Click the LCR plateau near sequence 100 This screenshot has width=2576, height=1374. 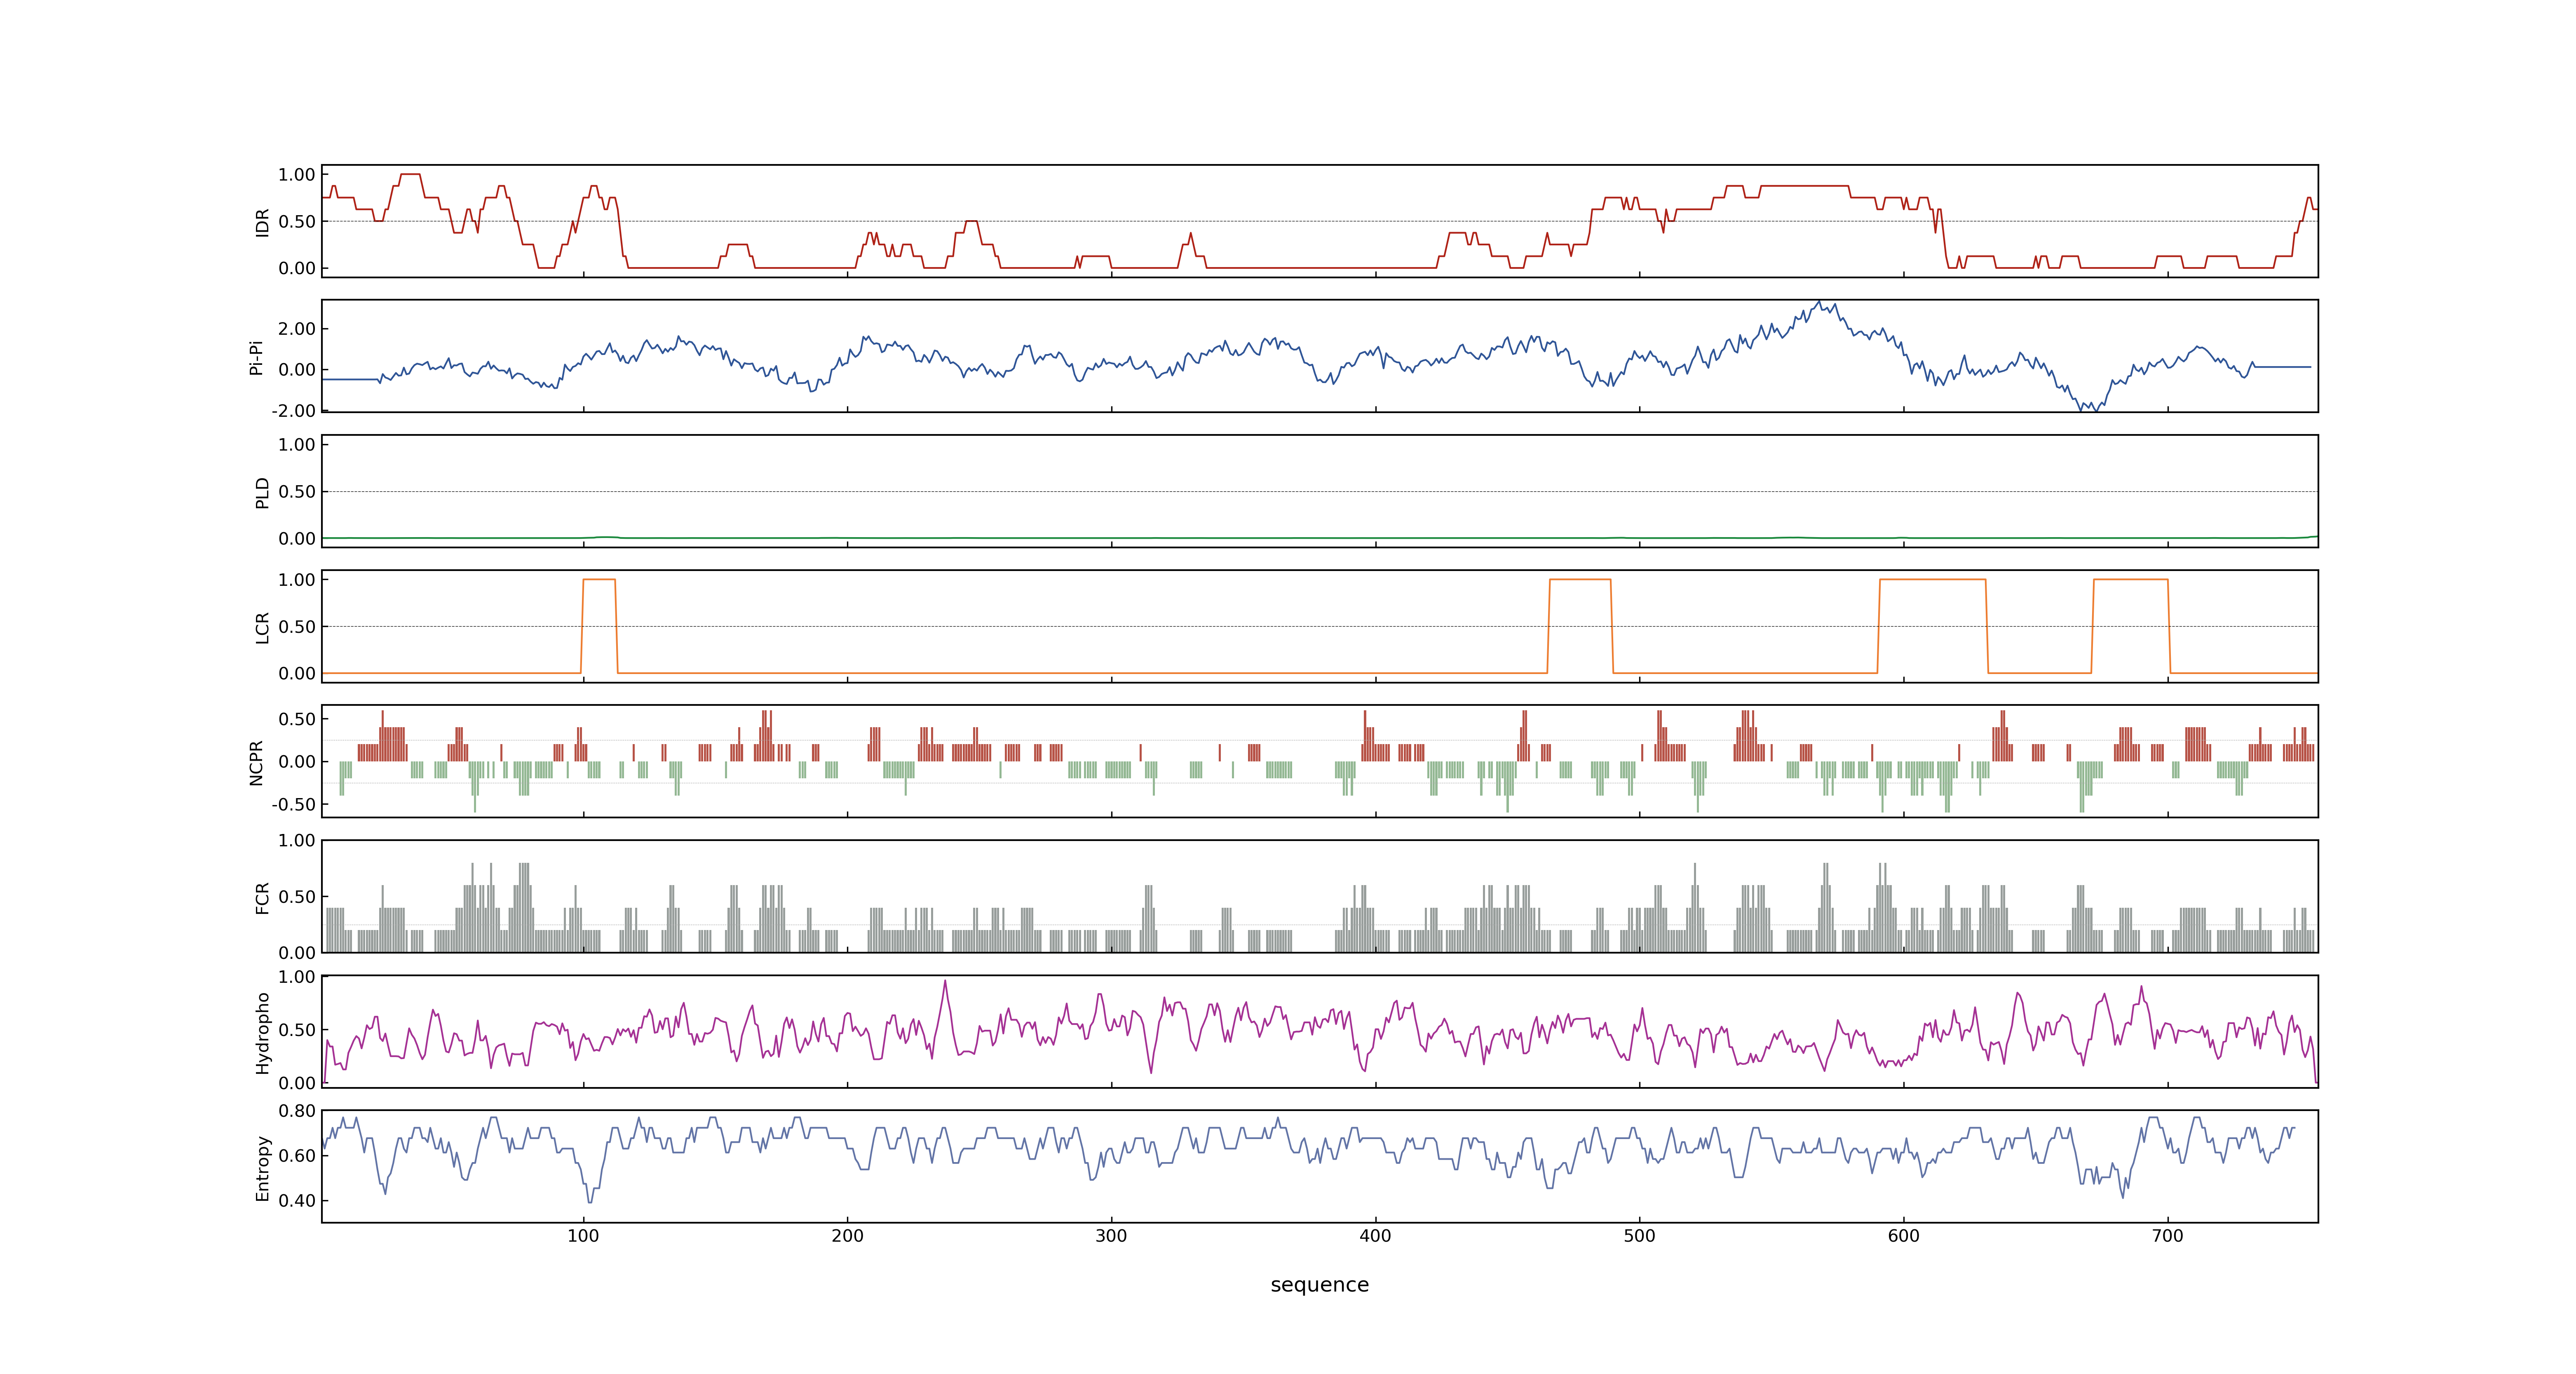[599, 580]
